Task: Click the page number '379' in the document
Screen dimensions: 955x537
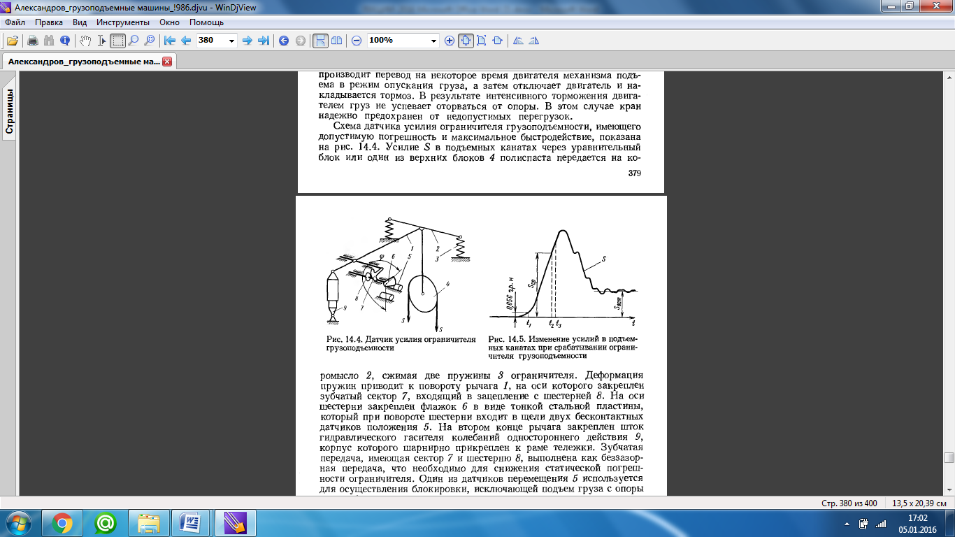Action: click(x=635, y=173)
